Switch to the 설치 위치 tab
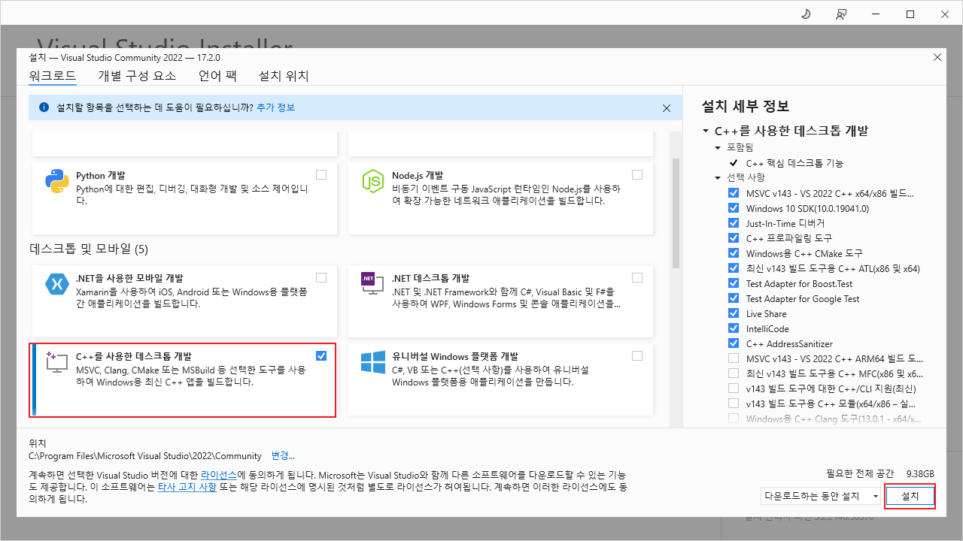 click(x=284, y=76)
